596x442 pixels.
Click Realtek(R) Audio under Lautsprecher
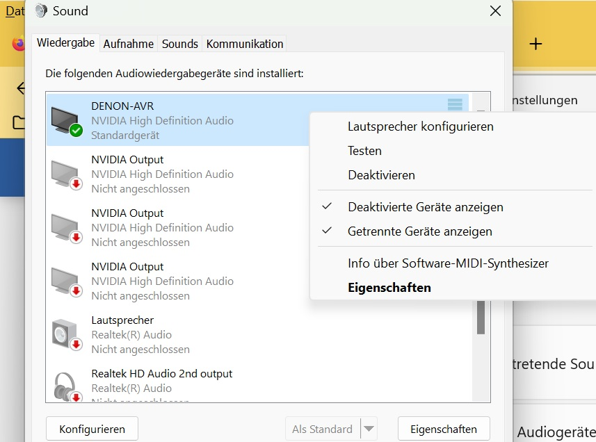pyautogui.click(x=131, y=334)
